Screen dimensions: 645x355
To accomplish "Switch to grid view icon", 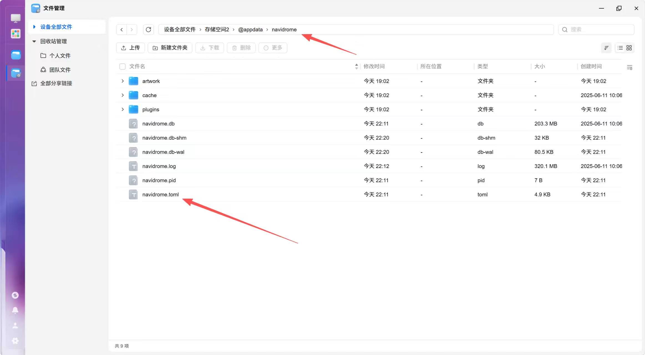I will (629, 48).
